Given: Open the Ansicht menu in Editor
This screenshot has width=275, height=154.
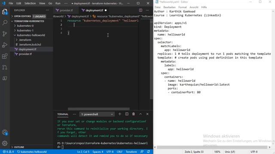Looking at the screenshot, I should [194, 7].
